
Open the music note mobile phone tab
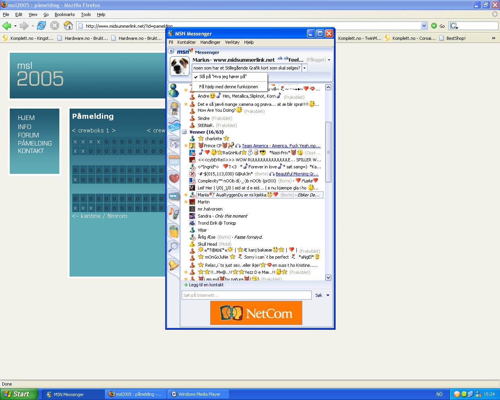click(x=173, y=213)
